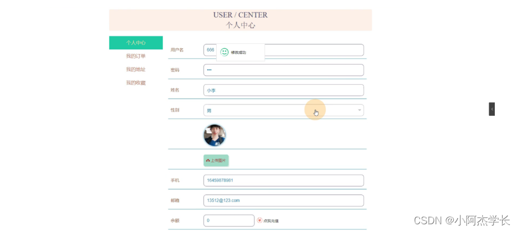The width and height of the screenshot is (519, 231).
Task: Click the user avatar photo
Action: [214, 135]
